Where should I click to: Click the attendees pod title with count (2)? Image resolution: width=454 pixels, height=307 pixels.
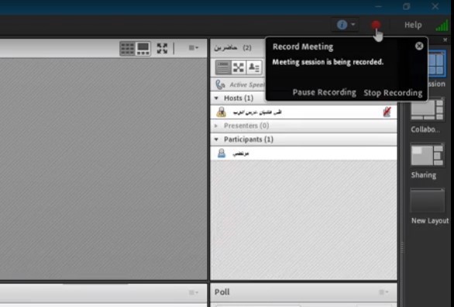click(x=232, y=48)
